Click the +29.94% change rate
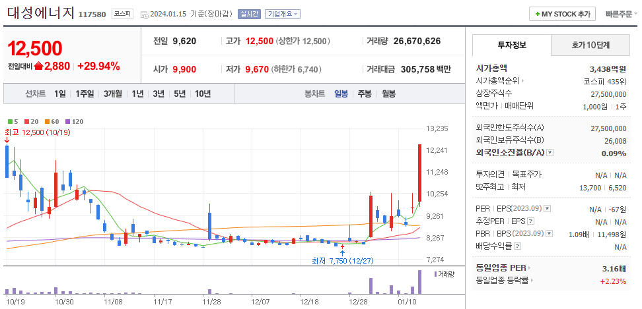Viewport: 642px width, 309px height. point(98,66)
